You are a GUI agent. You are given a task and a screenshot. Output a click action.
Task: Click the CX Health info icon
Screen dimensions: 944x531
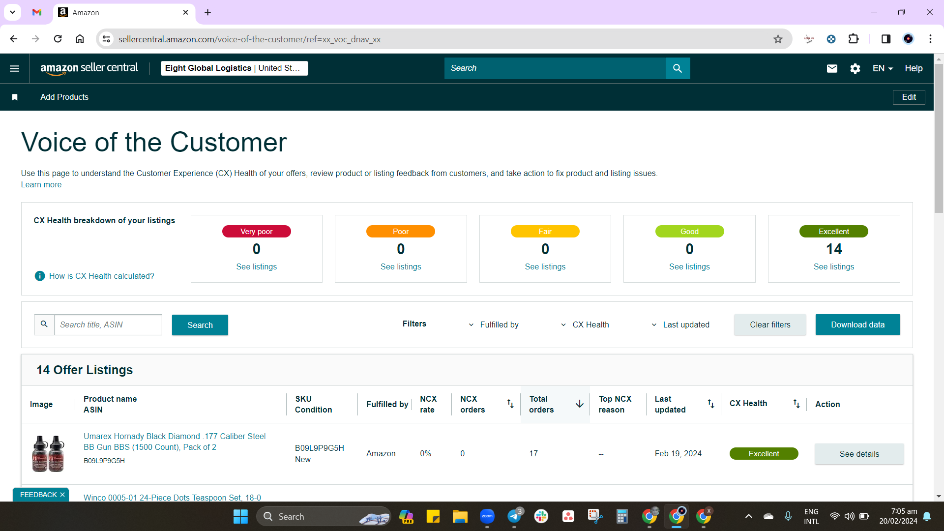40,276
